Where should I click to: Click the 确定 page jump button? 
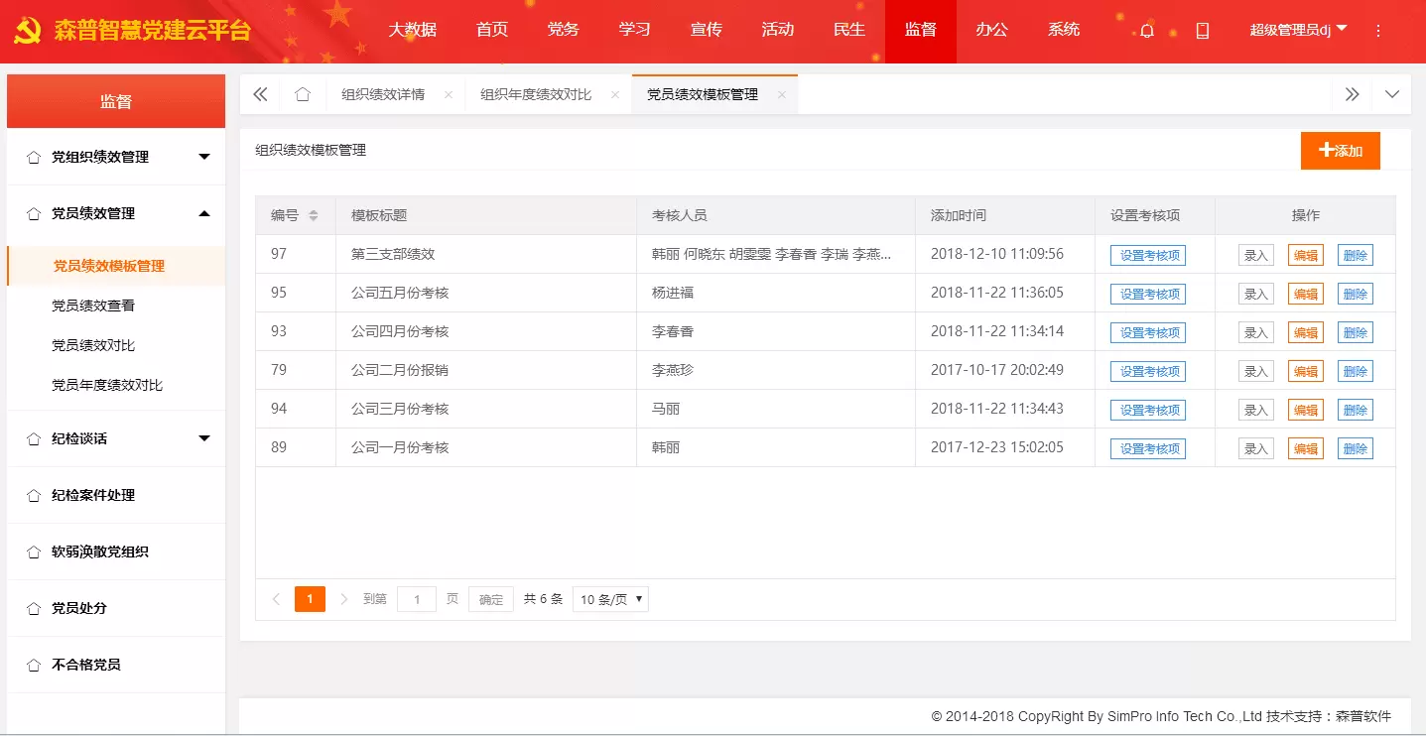pos(491,599)
